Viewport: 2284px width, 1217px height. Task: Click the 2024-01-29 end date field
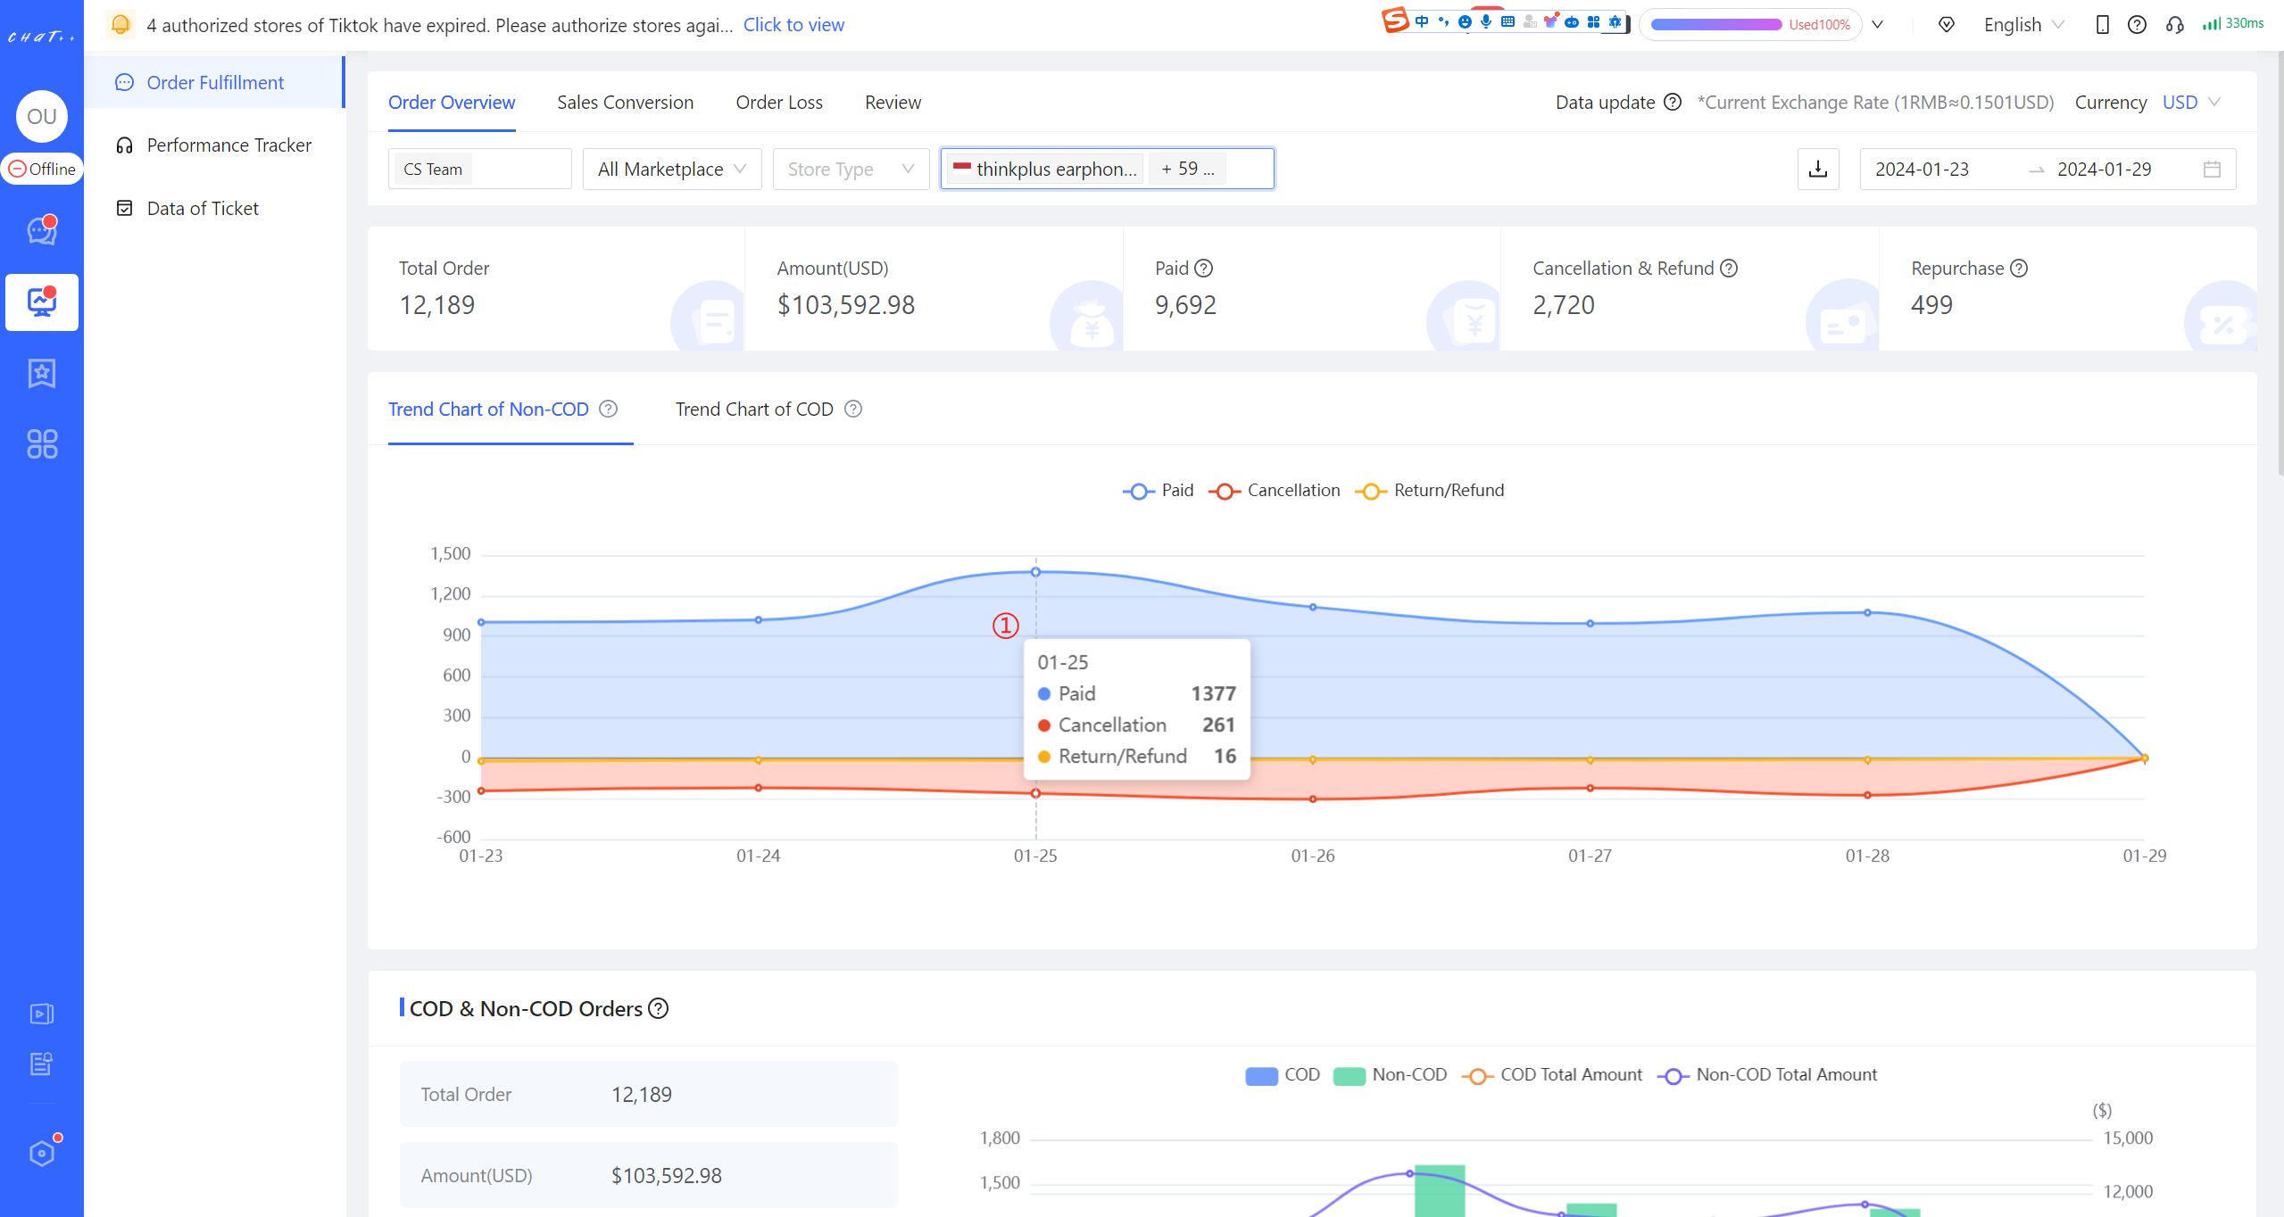pyautogui.click(x=2105, y=169)
